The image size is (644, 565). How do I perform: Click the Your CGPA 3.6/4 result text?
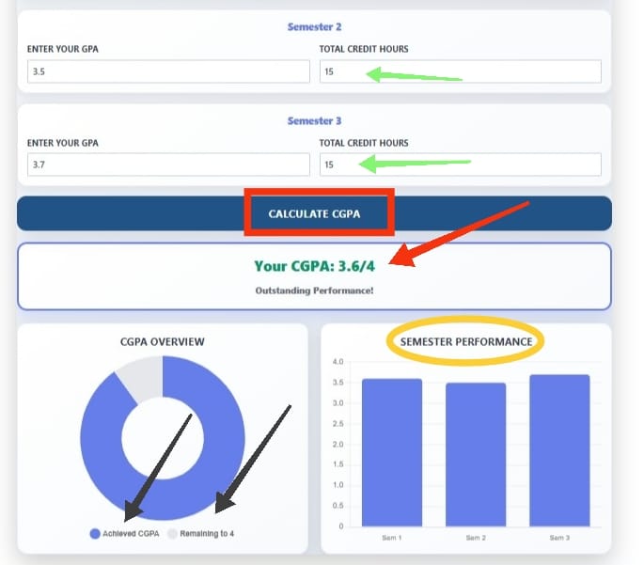[x=314, y=266]
